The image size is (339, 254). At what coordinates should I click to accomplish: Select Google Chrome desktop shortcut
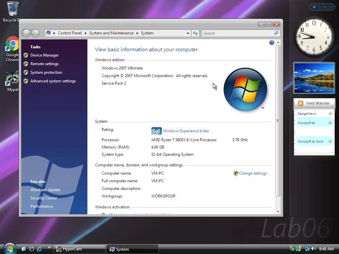tap(12, 49)
